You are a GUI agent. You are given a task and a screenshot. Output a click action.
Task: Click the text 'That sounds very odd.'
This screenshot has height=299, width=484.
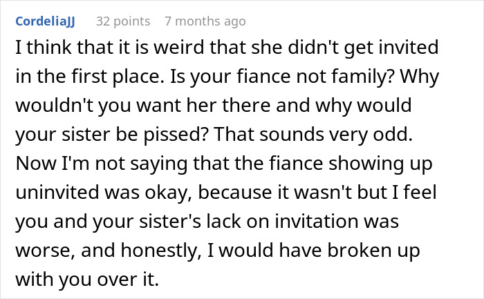pyautogui.click(x=313, y=135)
